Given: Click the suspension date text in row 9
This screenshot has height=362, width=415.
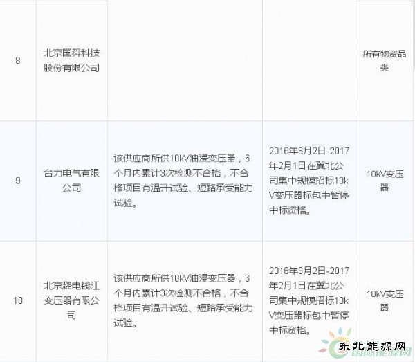Looking at the screenshot, I should coord(309,181).
